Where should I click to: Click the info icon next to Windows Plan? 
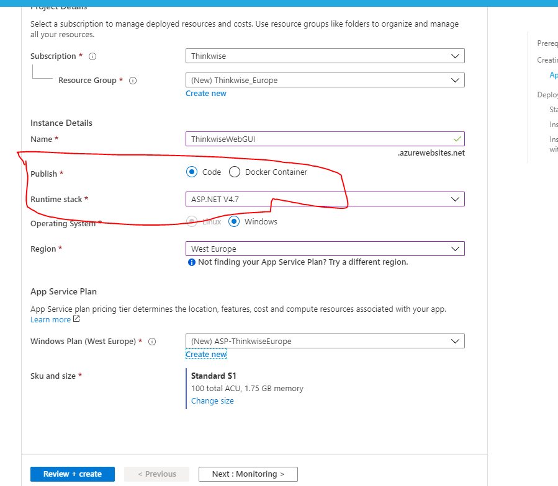click(152, 341)
